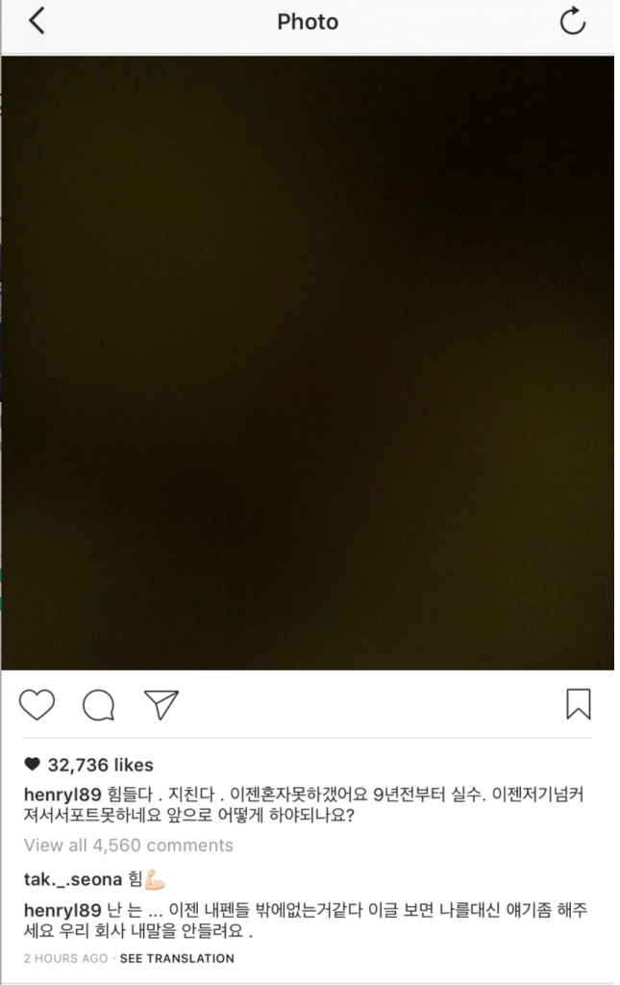Tap the dark post photo
620x985 pixels.
308,363
